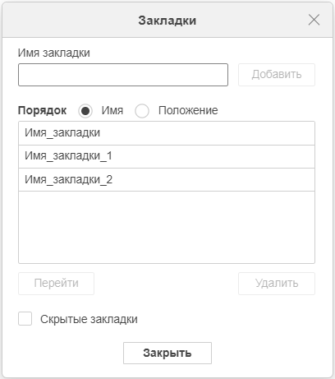Image resolution: width=335 pixels, height=379 pixels.
Task: Select the Имя_закладки entry in the list
Action: pos(167,133)
